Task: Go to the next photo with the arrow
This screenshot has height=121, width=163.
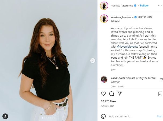Action: coord(93,60)
